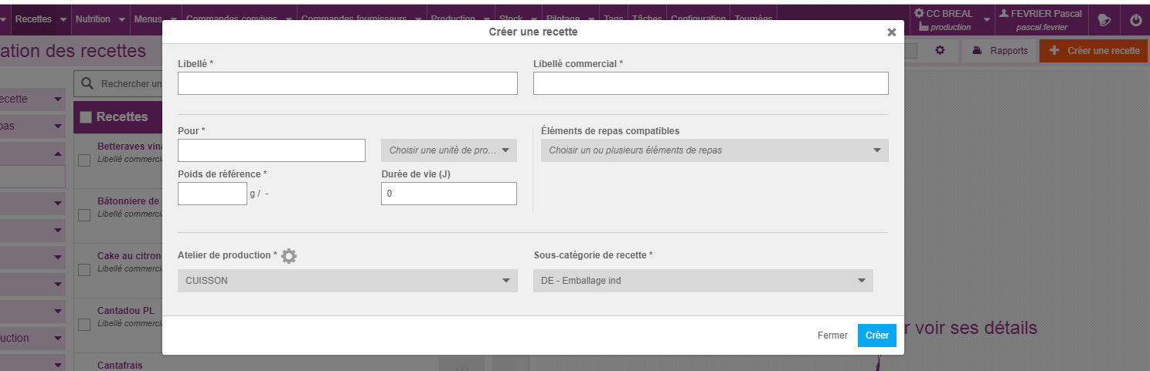Open the Tâches menu
Screen dimensions: 1150x371
click(x=648, y=19)
